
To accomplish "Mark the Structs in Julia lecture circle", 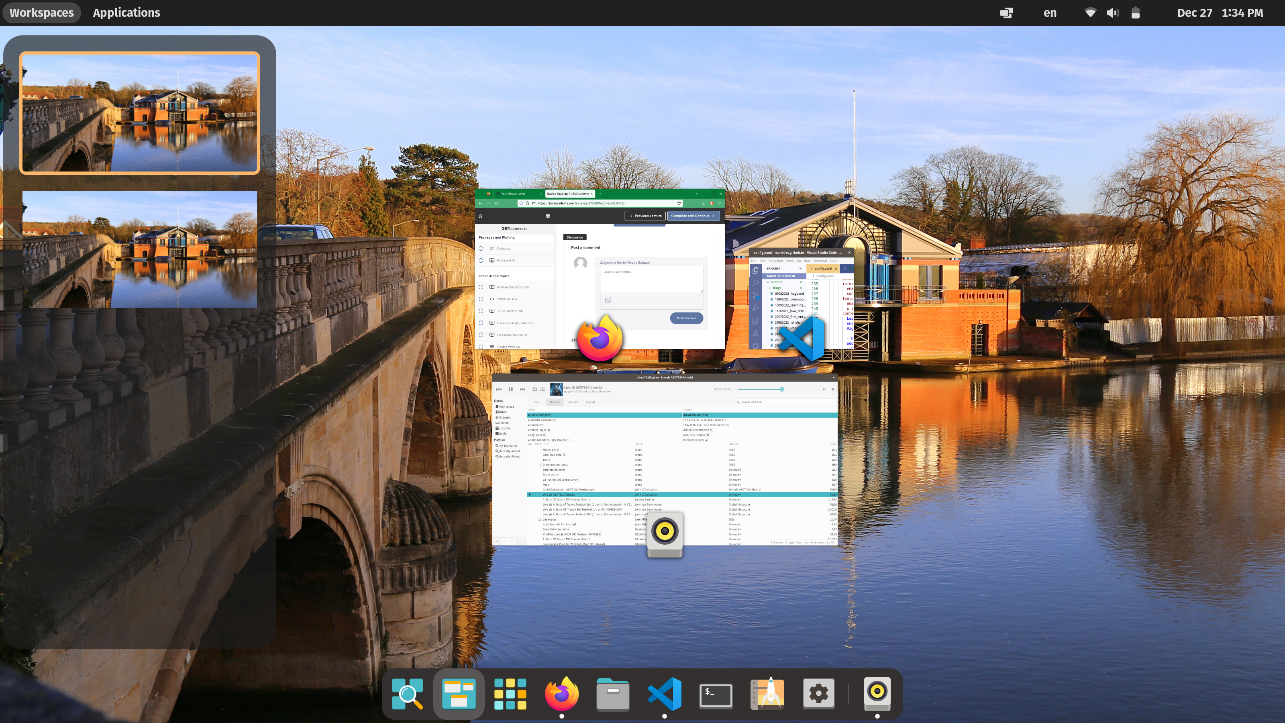I will point(481,299).
